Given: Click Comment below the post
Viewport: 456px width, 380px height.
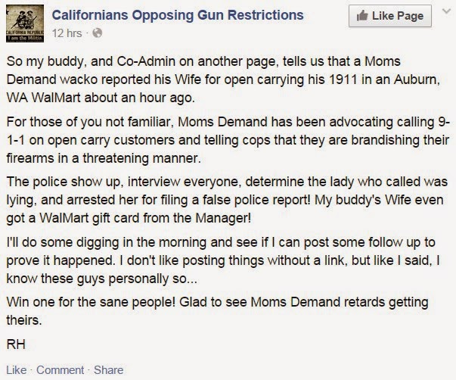Looking at the screenshot, I should click(x=59, y=370).
